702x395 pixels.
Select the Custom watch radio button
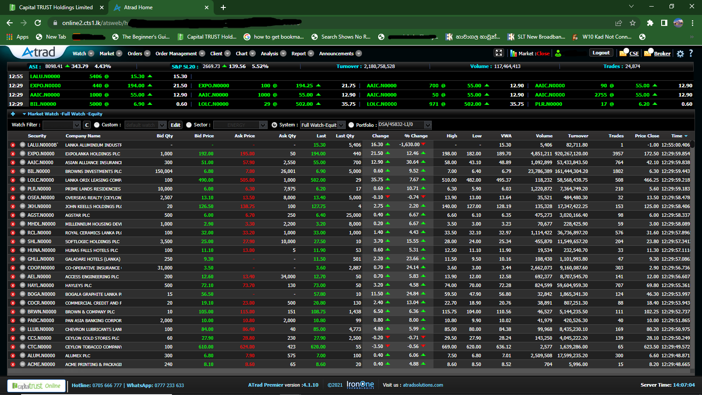(97, 125)
